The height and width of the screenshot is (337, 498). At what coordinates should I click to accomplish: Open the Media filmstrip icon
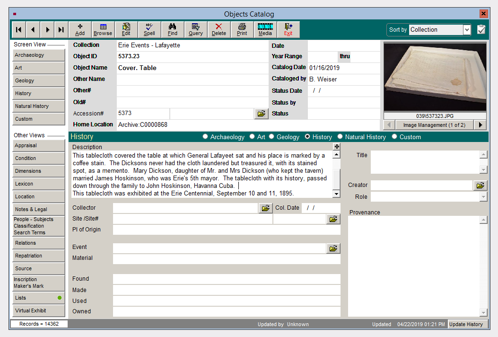pos(265,29)
